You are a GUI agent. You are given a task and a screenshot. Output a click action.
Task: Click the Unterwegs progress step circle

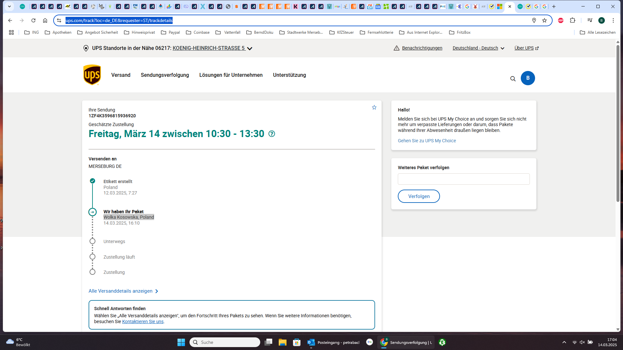pyautogui.click(x=92, y=241)
